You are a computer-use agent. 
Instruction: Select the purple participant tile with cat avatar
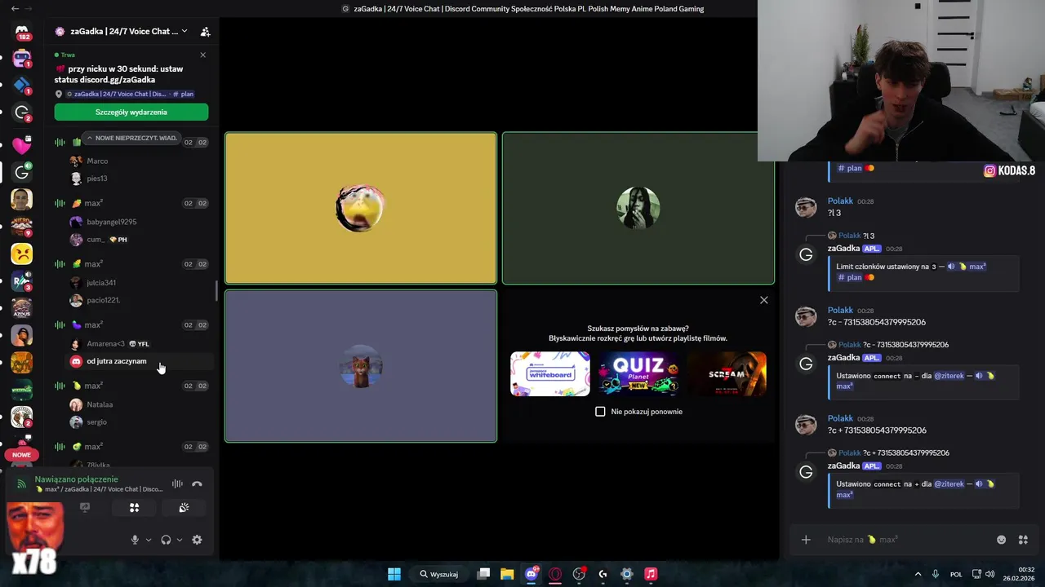coord(361,366)
